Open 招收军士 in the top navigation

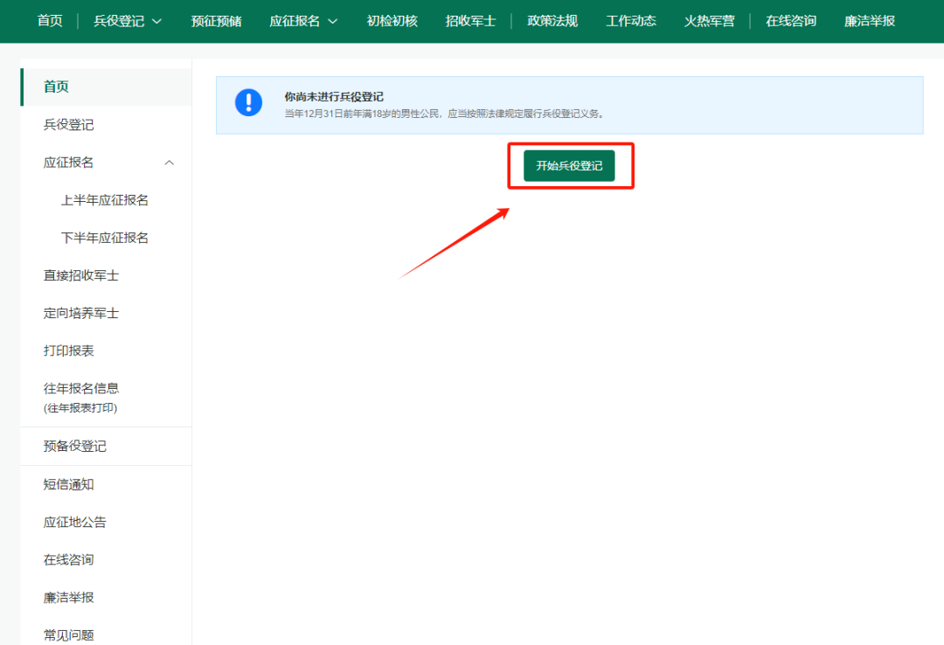(470, 21)
